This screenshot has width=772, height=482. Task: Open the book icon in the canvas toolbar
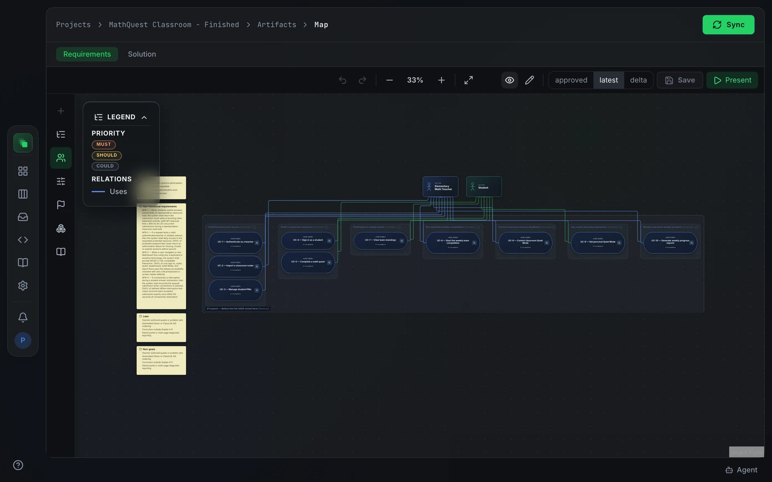coord(61,252)
